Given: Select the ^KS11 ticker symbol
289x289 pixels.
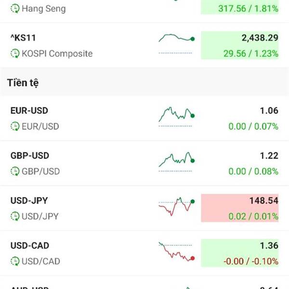Looking at the screenshot, I should point(23,38).
